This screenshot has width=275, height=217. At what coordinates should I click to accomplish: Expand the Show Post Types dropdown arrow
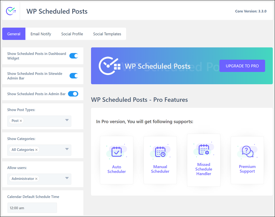pos(67,120)
